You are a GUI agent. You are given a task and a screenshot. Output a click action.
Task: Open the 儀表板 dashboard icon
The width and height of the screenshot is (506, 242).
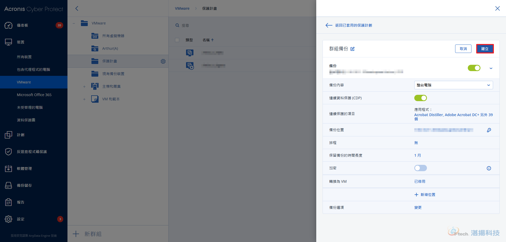click(x=8, y=25)
